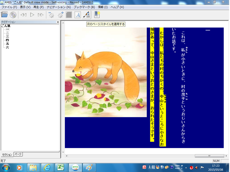Click the sentence starting これは、私が小さいとき

tap(183, 87)
